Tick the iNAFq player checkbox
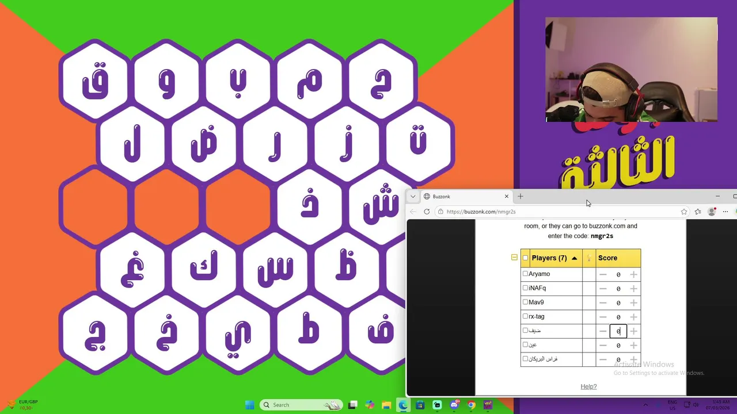This screenshot has width=737, height=414. [525, 288]
